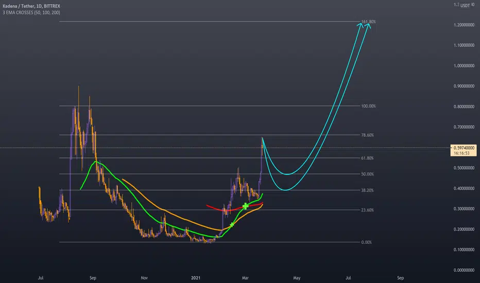Click the 0.20000000 price axis value
This screenshot has width=480, height=283.
[464, 229]
